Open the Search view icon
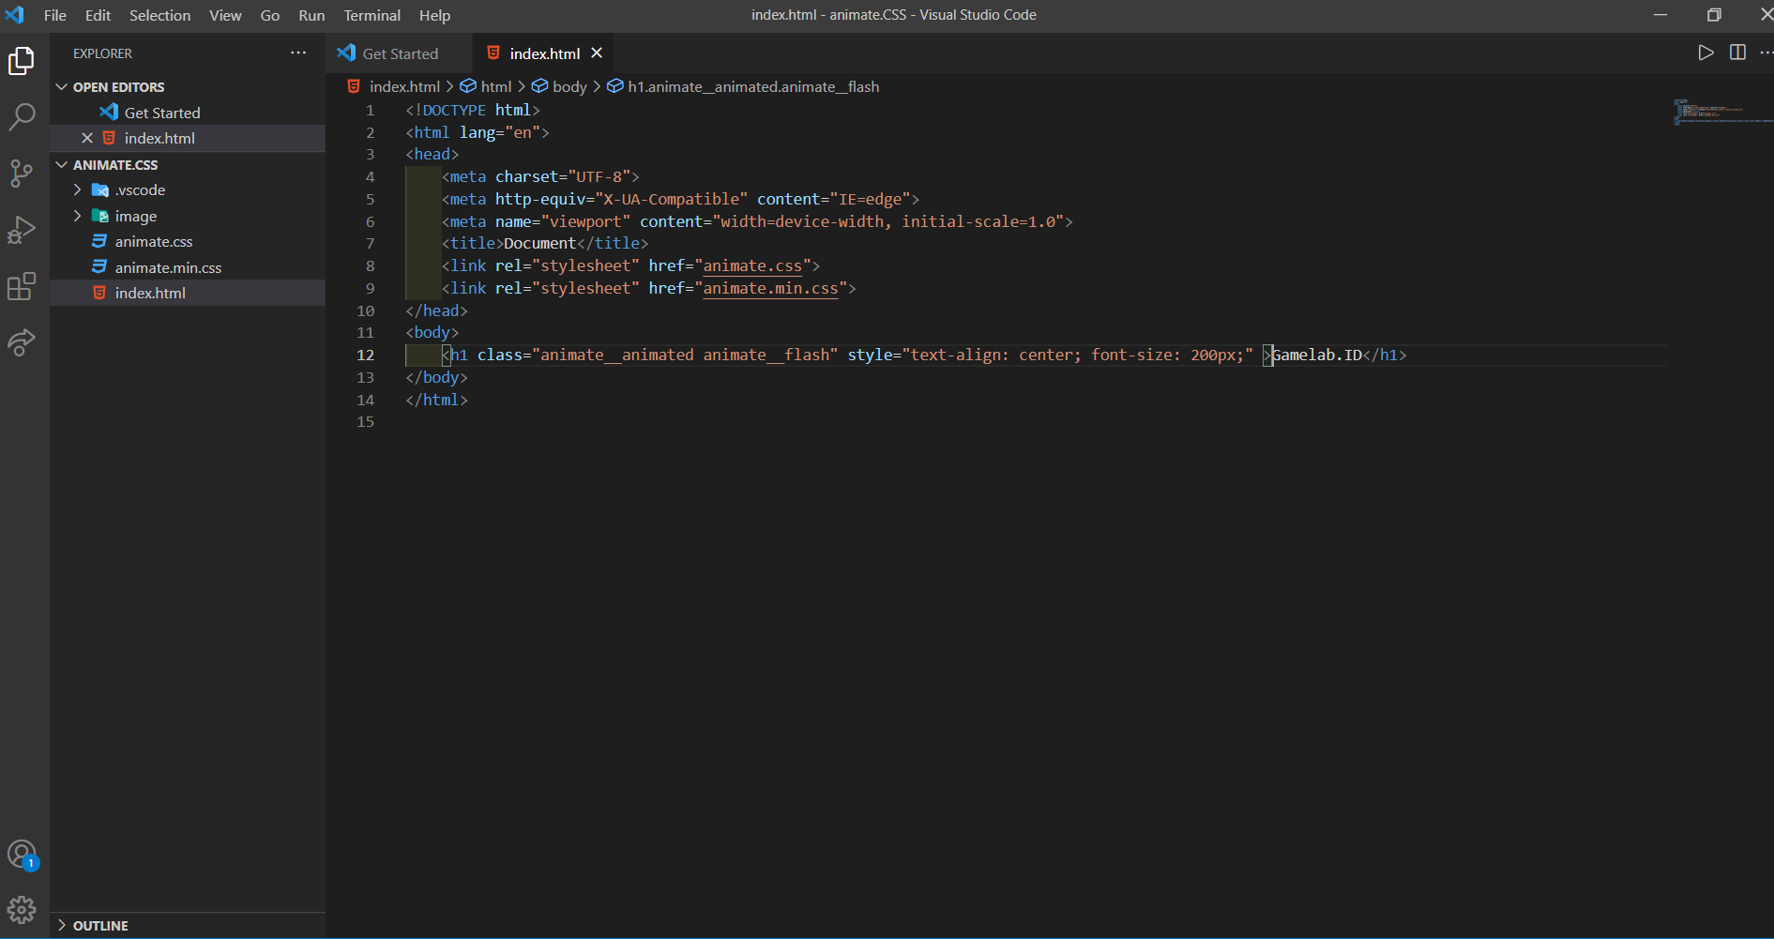Viewport: 1774px width, 939px height. click(22, 117)
